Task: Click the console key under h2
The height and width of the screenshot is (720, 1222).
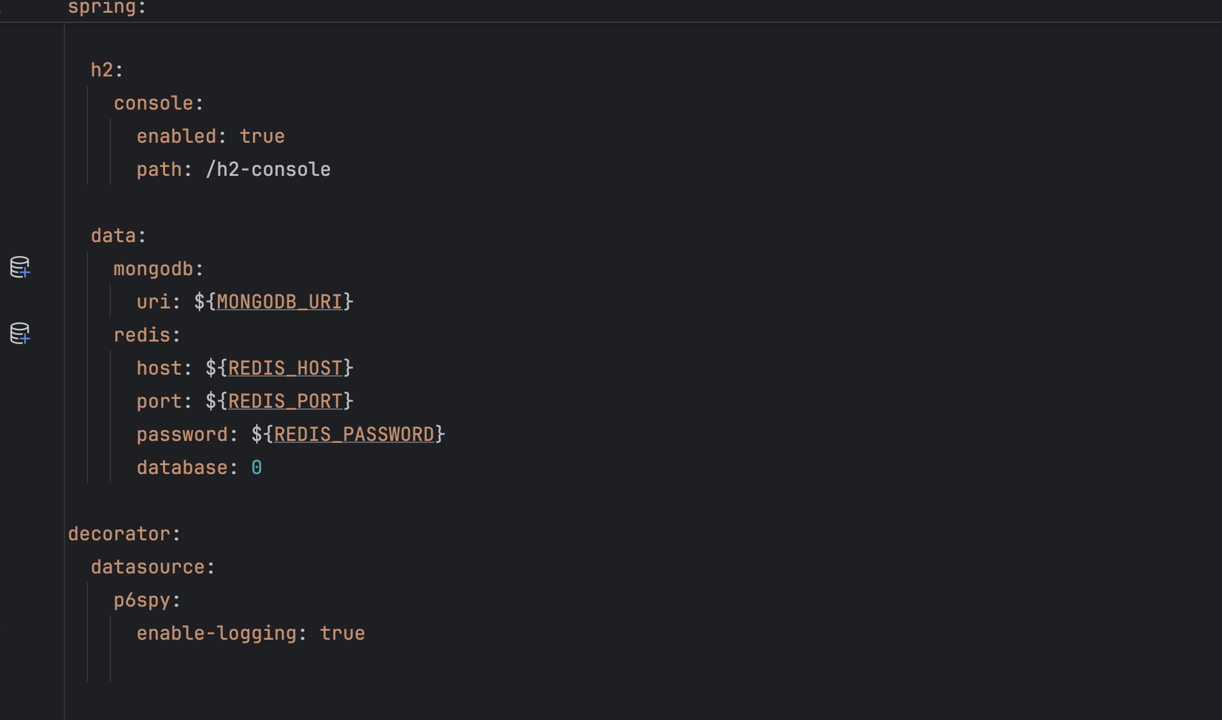Action: [154, 103]
